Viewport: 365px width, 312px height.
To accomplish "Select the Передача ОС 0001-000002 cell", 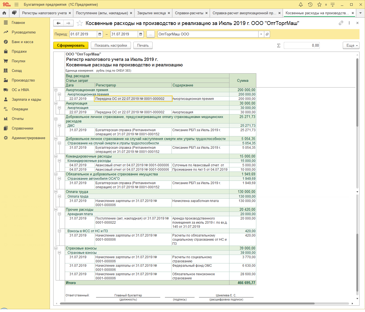I will tap(133, 99).
